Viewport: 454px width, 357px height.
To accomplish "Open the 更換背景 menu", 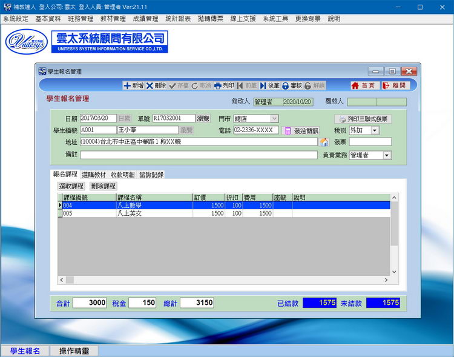I will [x=308, y=19].
